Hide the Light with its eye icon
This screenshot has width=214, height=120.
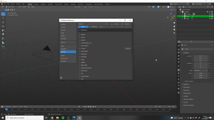click(210, 19)
